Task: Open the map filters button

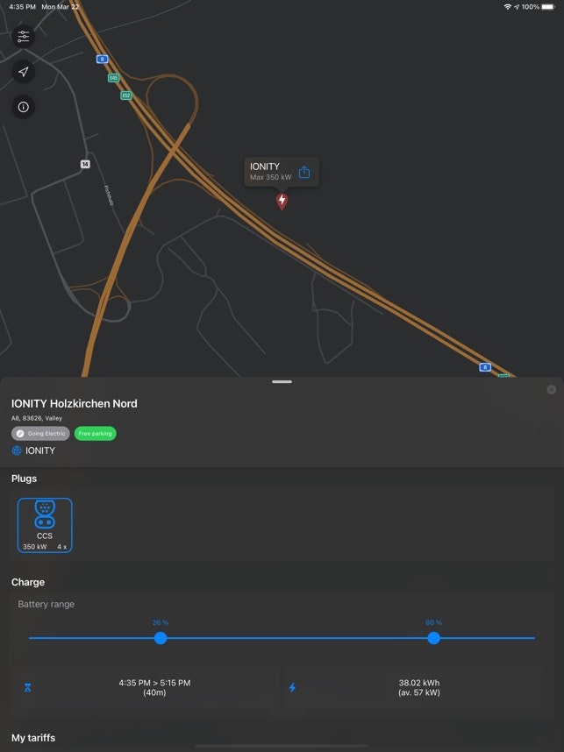Action: (x=23, y=37)
